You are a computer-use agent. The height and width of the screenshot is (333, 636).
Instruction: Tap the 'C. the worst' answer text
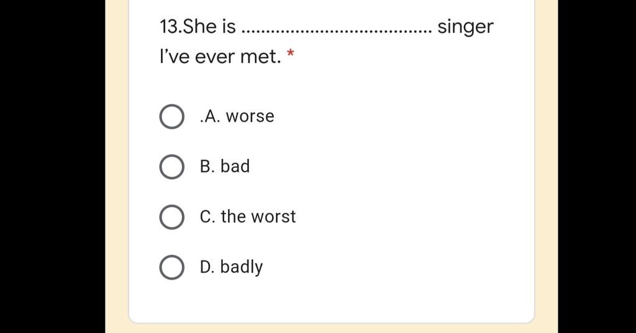247,217
